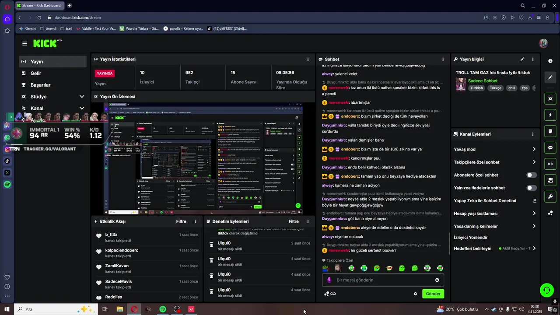Toggle Yalnızca ifadelerle sohbet switch
The image size is (560, 315).
[531, 188]
